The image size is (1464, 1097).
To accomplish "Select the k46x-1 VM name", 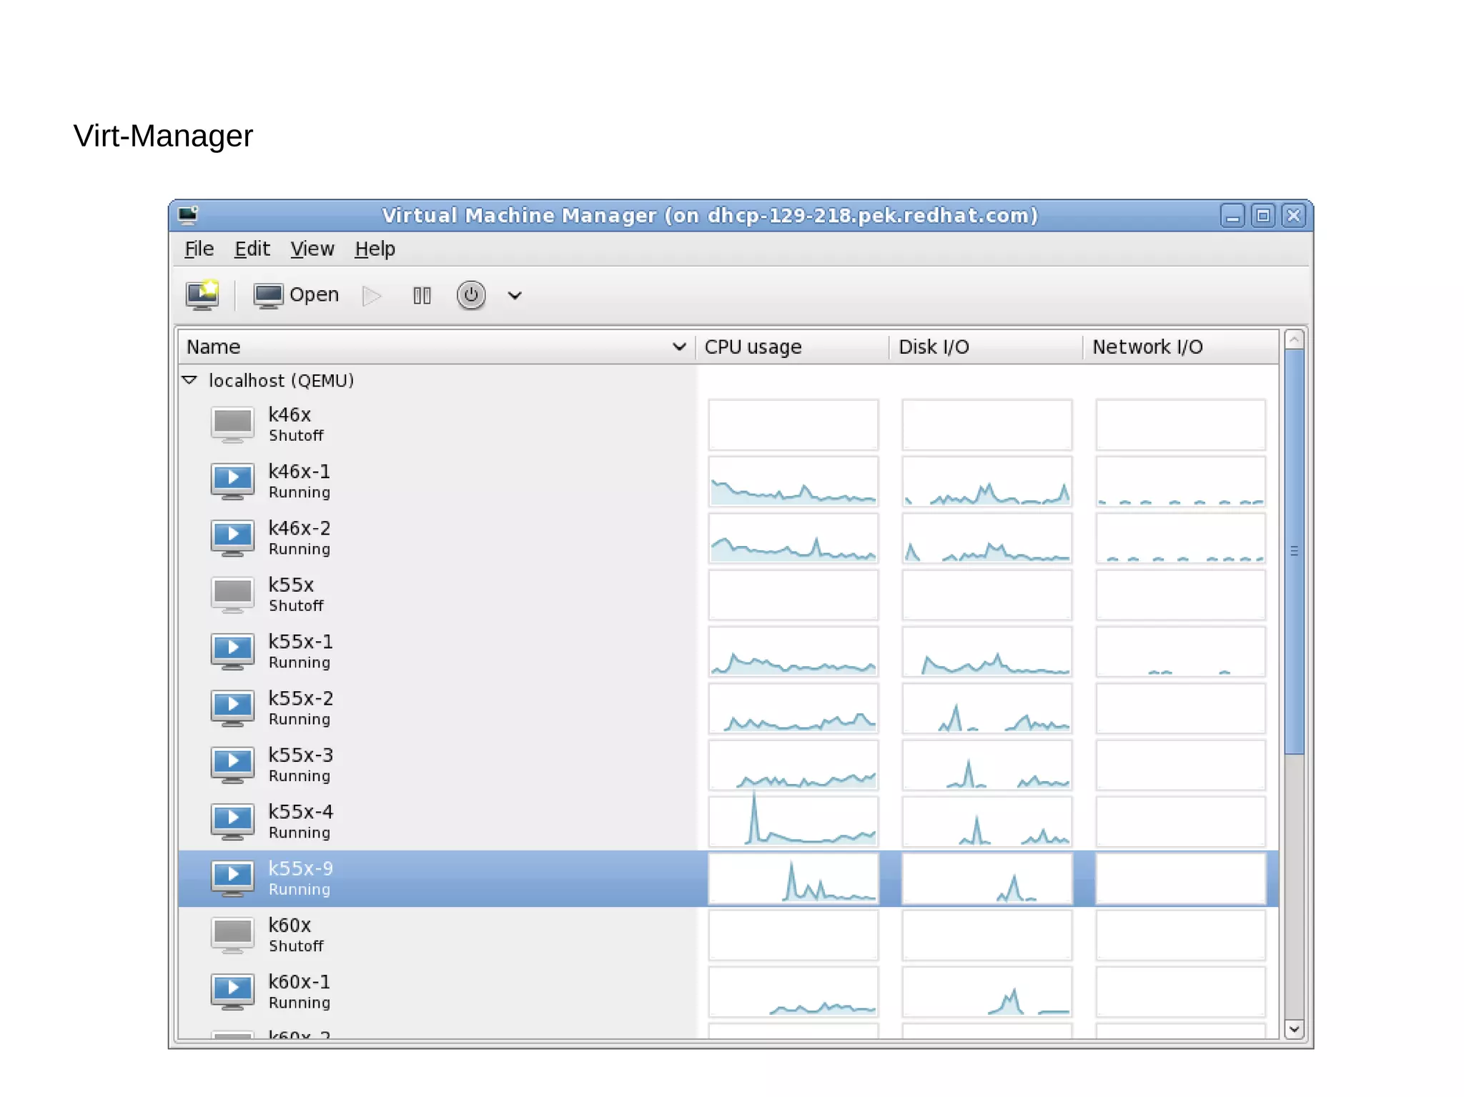I will point(300,472).
